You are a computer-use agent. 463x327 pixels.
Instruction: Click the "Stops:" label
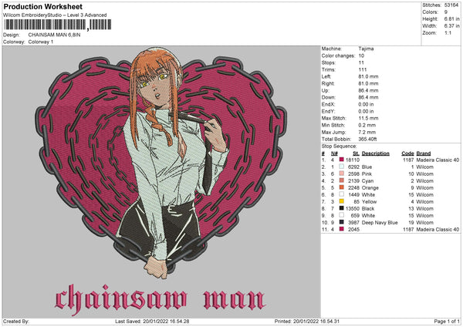[329, 62]
